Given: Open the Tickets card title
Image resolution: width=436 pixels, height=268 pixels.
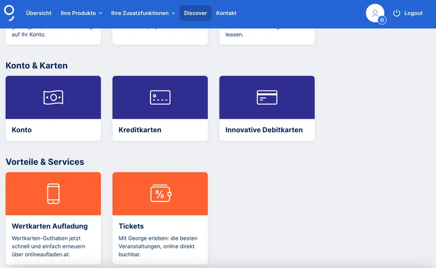Looking at the screenshot, I should (131, 226).
